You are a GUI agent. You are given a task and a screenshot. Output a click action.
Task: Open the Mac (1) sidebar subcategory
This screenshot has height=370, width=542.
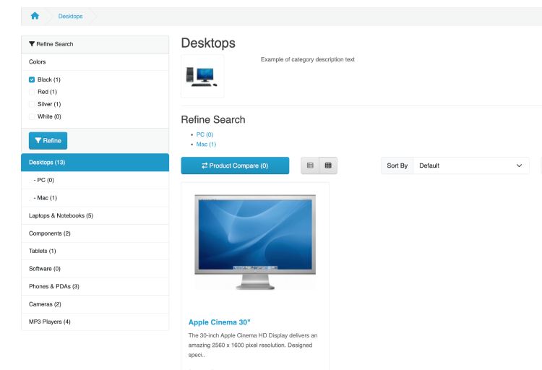(95, 198)
